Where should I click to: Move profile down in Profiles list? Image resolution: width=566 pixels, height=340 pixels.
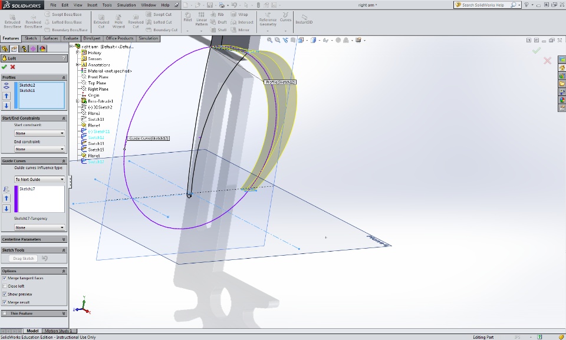(x=6, y=105)
